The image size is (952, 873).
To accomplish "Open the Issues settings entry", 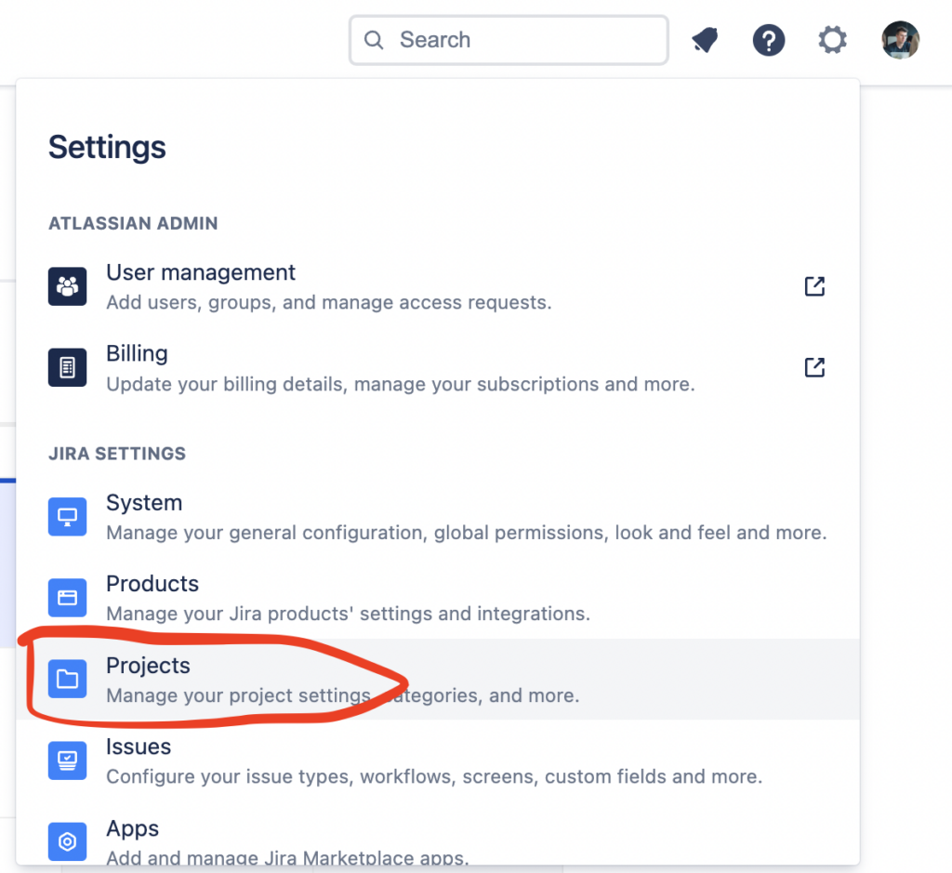I will click(438, 761).
